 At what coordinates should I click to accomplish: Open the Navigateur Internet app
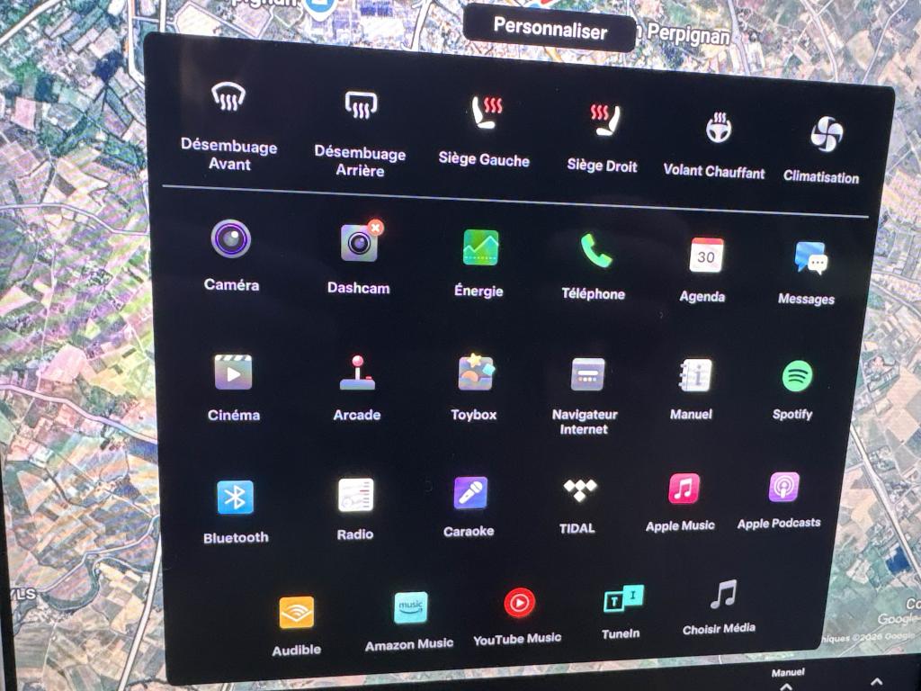(x=587, y=373)
